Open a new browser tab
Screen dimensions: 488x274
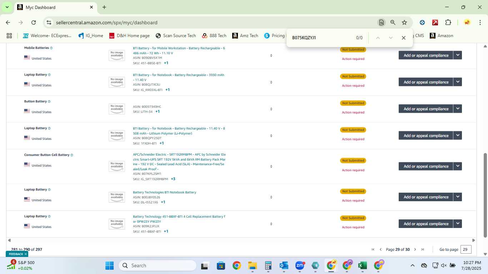point(104,7)
